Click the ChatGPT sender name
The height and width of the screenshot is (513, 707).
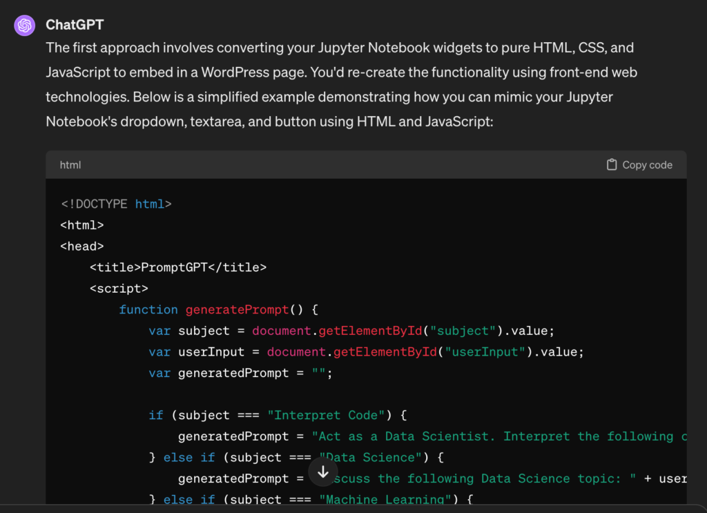coord(75,25)
